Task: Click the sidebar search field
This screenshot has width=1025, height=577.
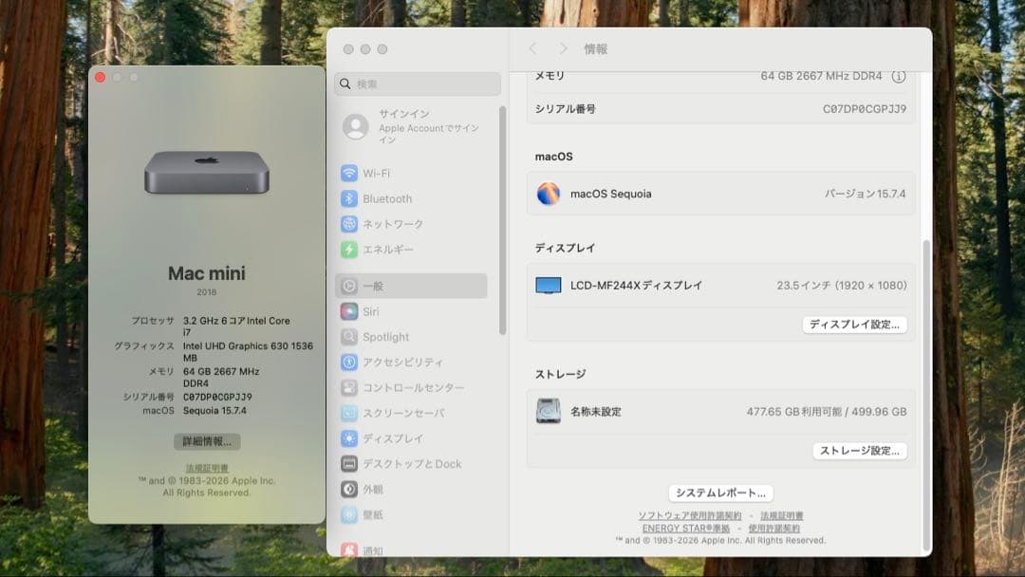Action: pos(417,84)
